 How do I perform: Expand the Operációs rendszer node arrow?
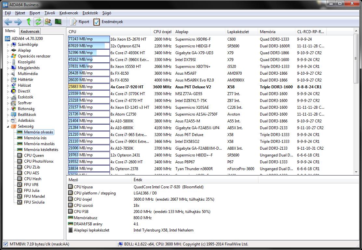[x=8, y=56]
